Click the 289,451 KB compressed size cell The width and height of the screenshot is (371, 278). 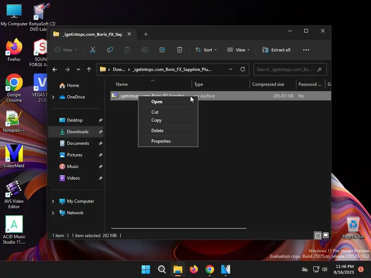pos(283,96)
